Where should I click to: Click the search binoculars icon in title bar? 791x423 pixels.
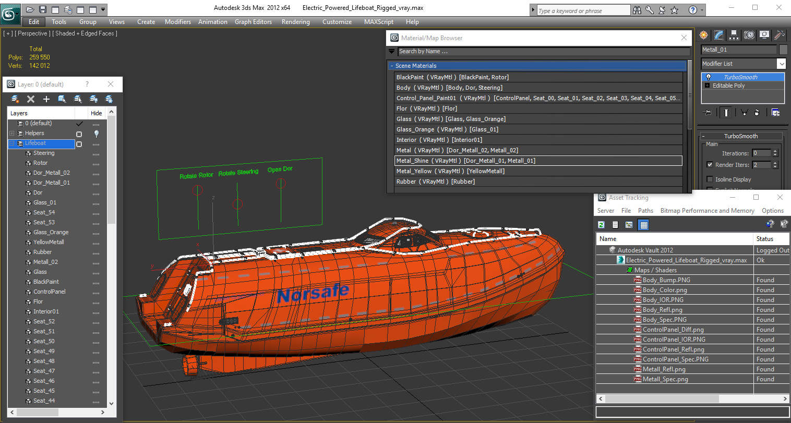click(637, 10)
